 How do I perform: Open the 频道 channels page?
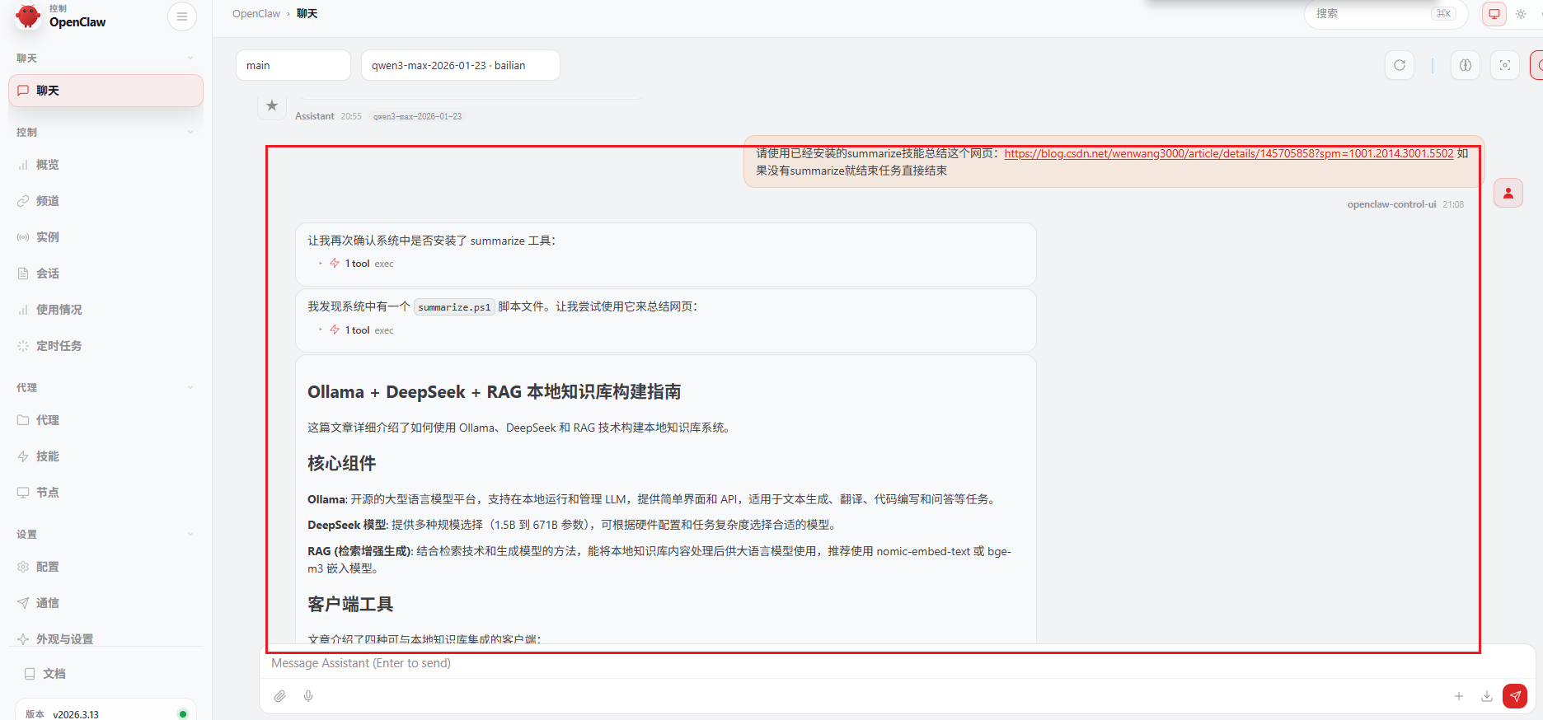pos(106,201)
